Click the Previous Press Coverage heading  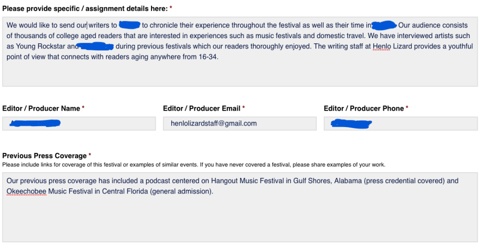[45, 156]
